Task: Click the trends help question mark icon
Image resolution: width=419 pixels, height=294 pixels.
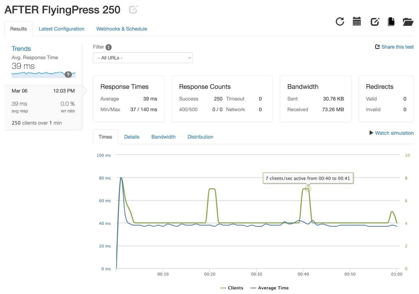Action: tap(68, 74)
